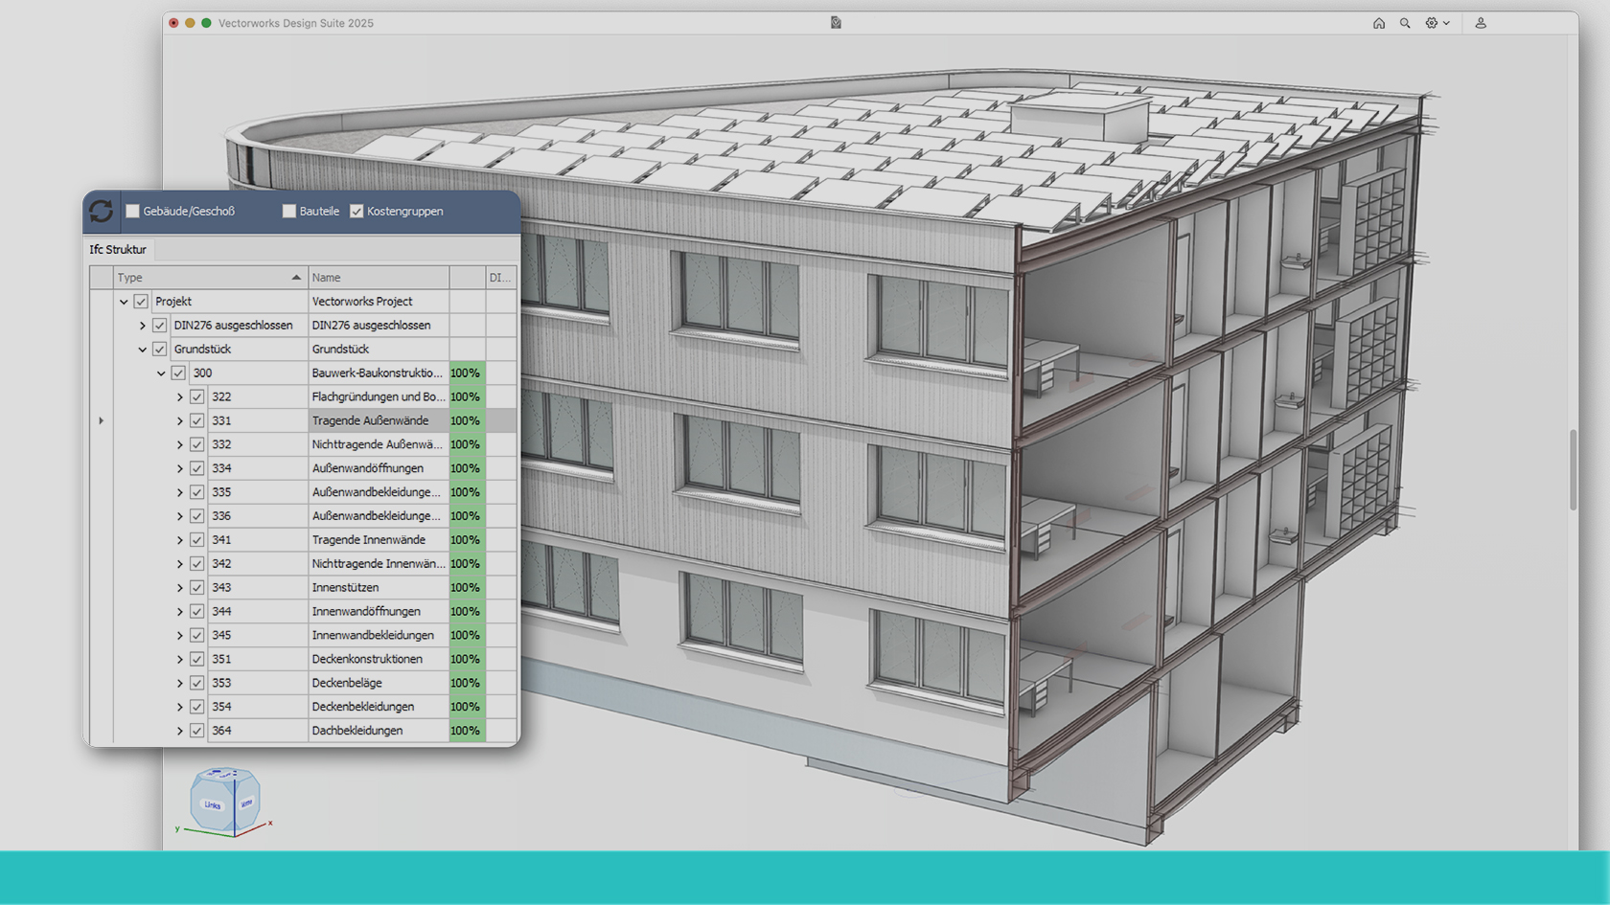
Task: Expand the 351 tree node
Action: (179, 659)
